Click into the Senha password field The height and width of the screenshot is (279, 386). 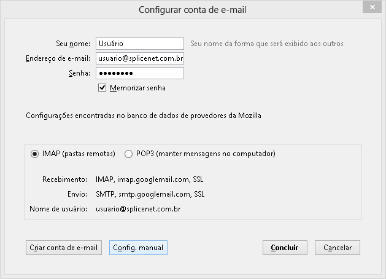[x=140, y=73]
